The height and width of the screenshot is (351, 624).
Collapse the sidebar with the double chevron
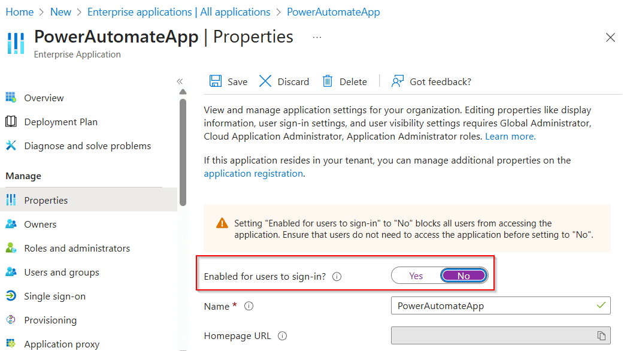[180, 80]
